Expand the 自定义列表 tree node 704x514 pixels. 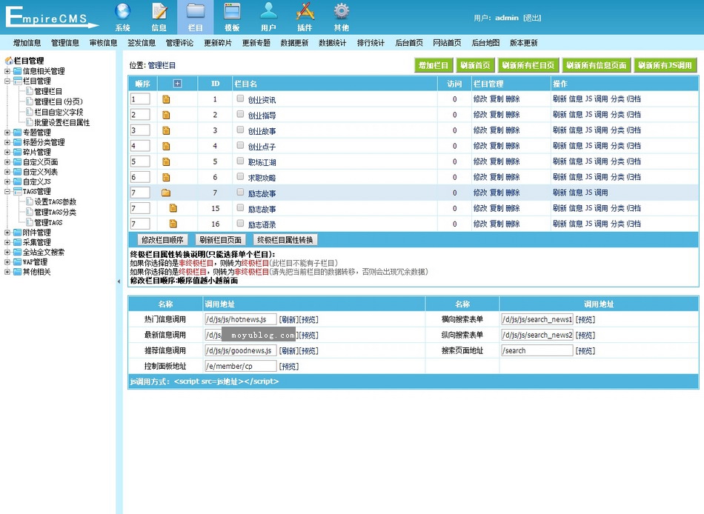7,172
